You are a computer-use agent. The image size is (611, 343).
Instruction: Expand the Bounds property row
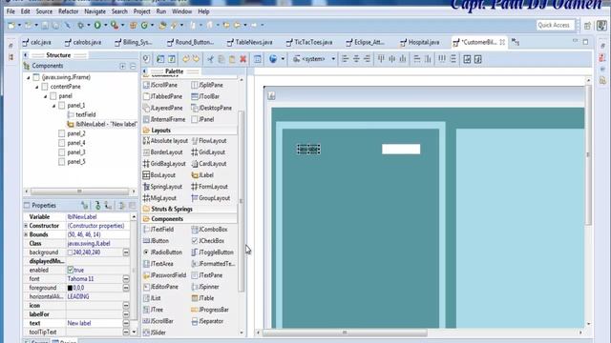26,234
